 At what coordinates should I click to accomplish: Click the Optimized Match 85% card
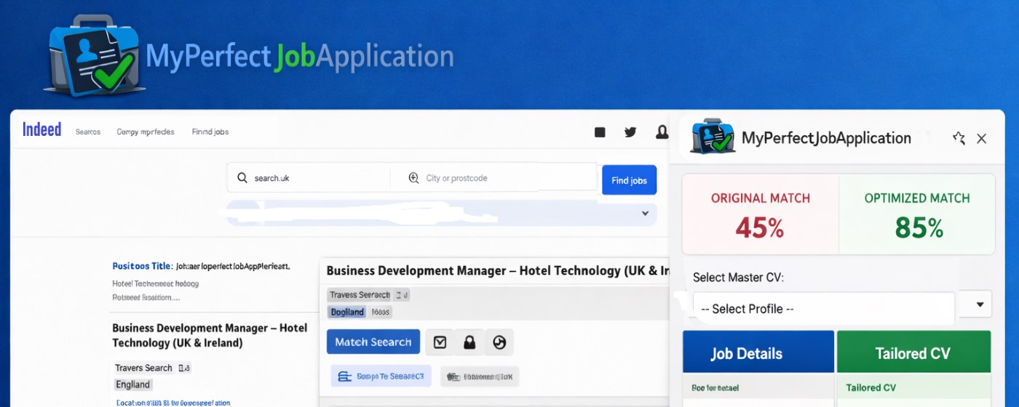[917, 214]
